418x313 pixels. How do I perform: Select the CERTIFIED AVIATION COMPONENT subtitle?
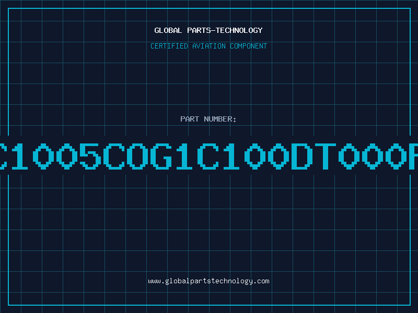point(208,46)
